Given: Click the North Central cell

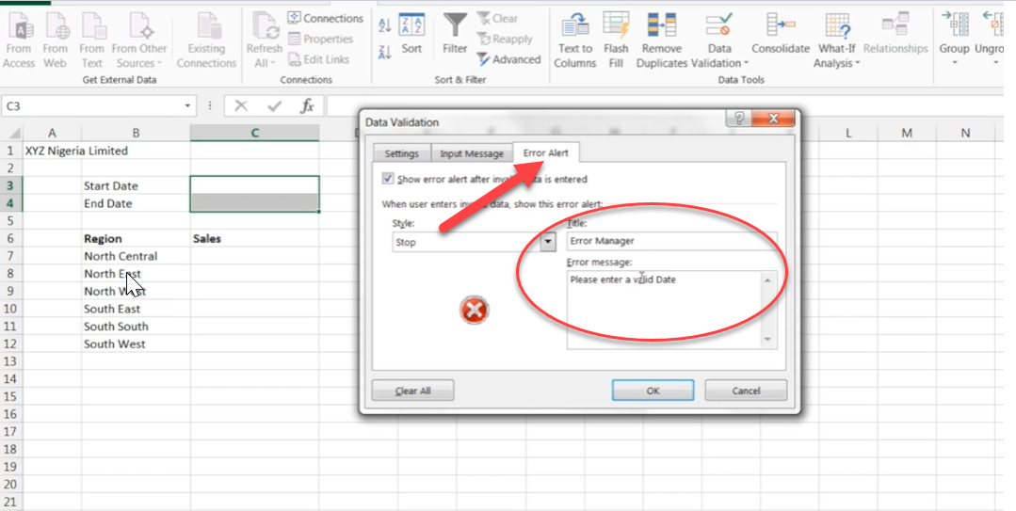Looking at the screenshot, I should tap(136, 256).
